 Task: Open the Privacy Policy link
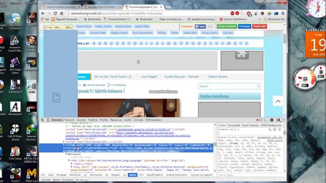pos(210,33)
